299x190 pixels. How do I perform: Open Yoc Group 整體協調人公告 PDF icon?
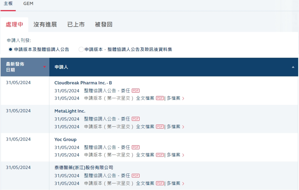[x=135, y=147]
